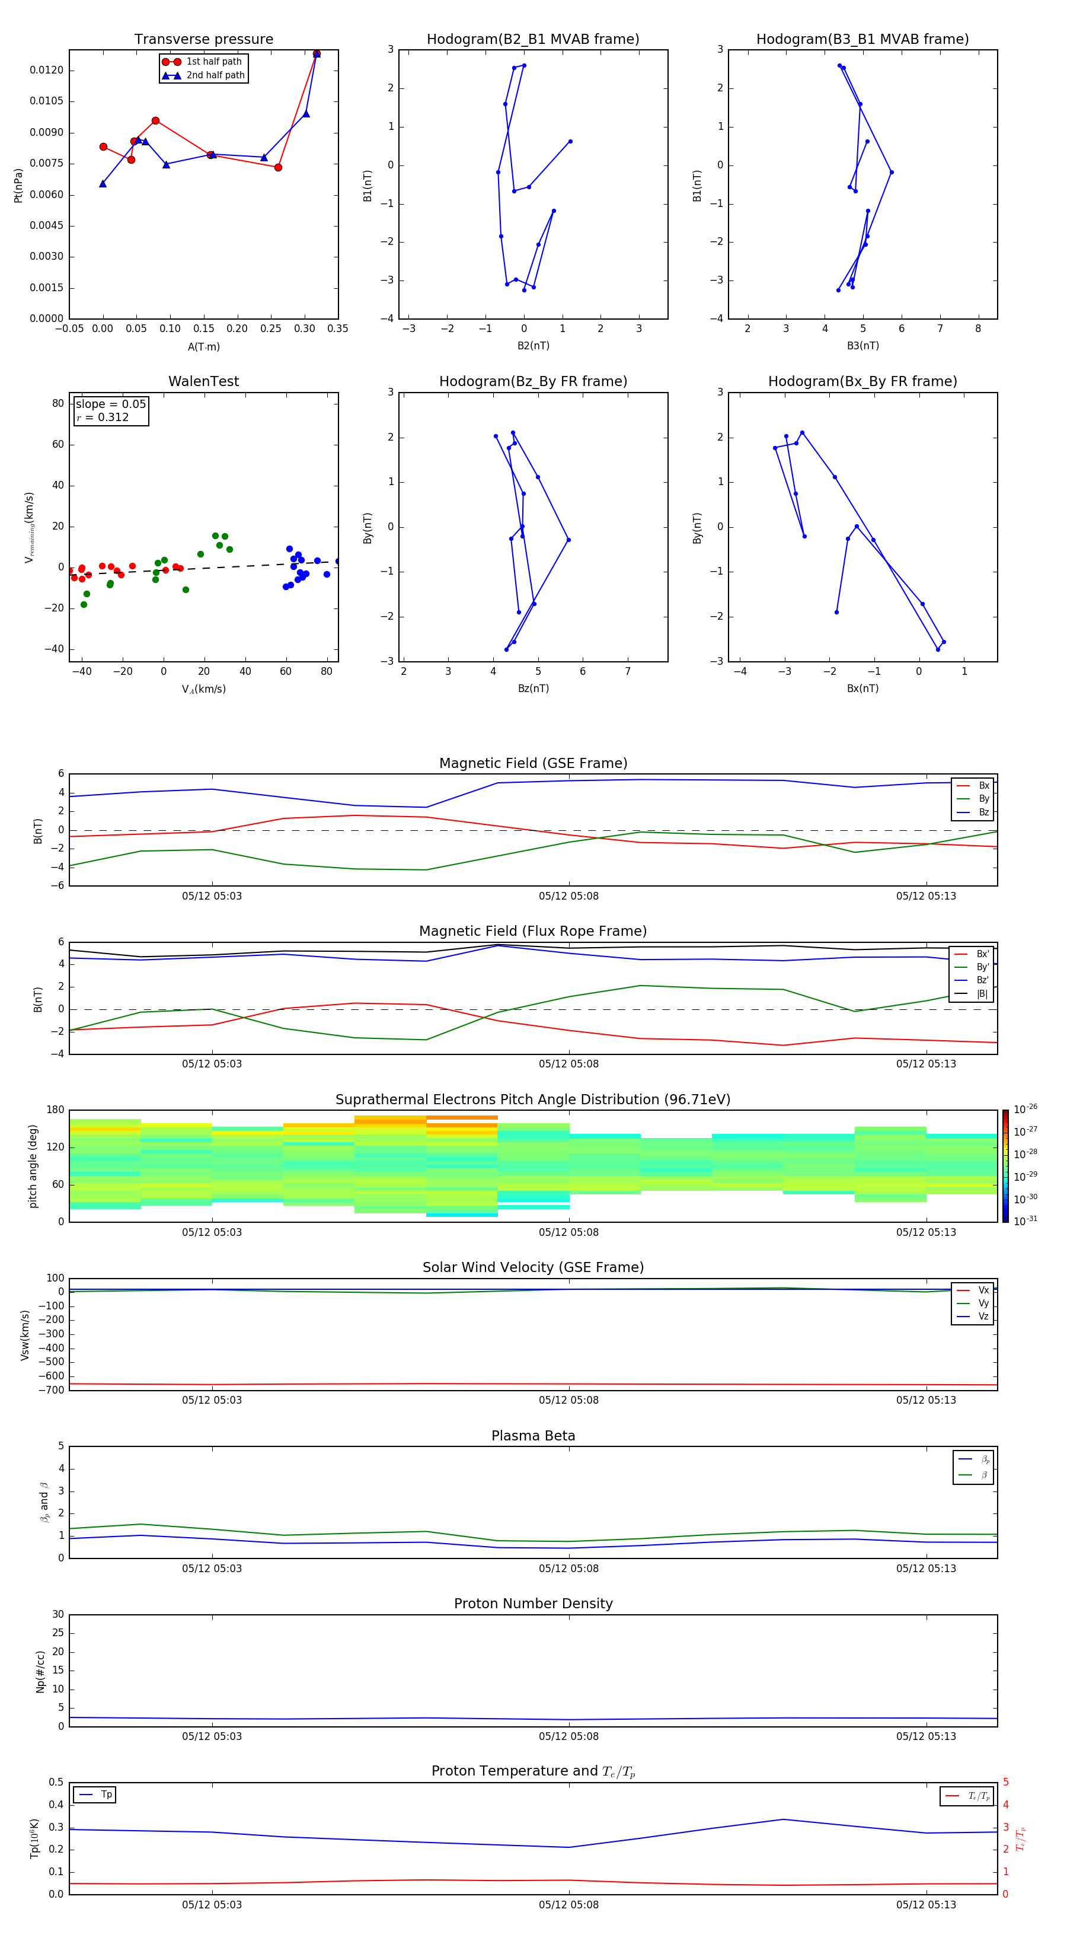Click the 'Bz(nT)' x-axis label
1067x1957 pixels.
click(x=533, y=689)
